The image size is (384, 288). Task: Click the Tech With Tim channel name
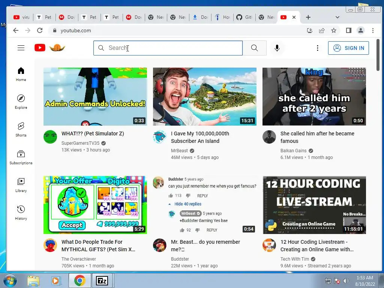tap(295, 259)
